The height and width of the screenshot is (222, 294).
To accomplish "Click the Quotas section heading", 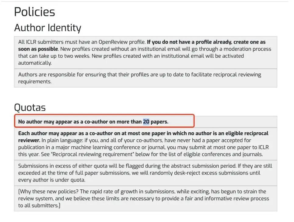I will click(x=30, y=108).
